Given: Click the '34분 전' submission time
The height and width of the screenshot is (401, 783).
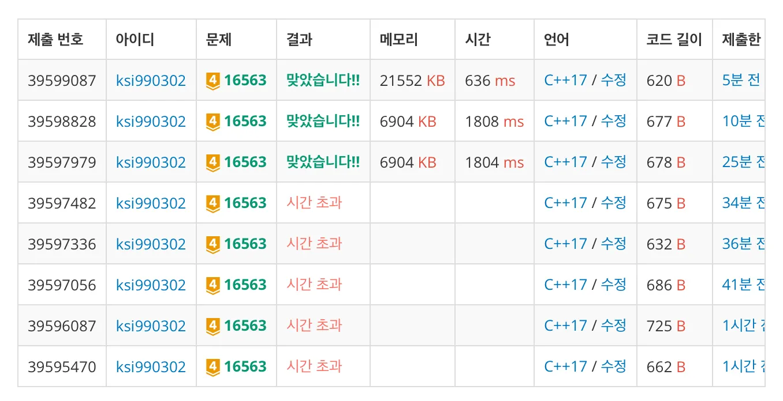Looking at the screenshot, I should (743, 203).
